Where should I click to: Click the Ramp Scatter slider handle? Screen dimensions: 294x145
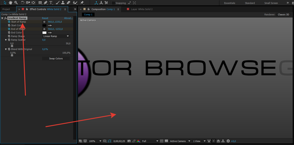(12, 46)
